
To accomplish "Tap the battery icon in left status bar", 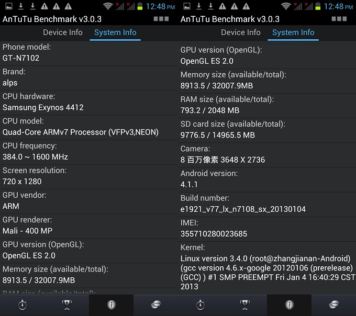I will 140,6.
